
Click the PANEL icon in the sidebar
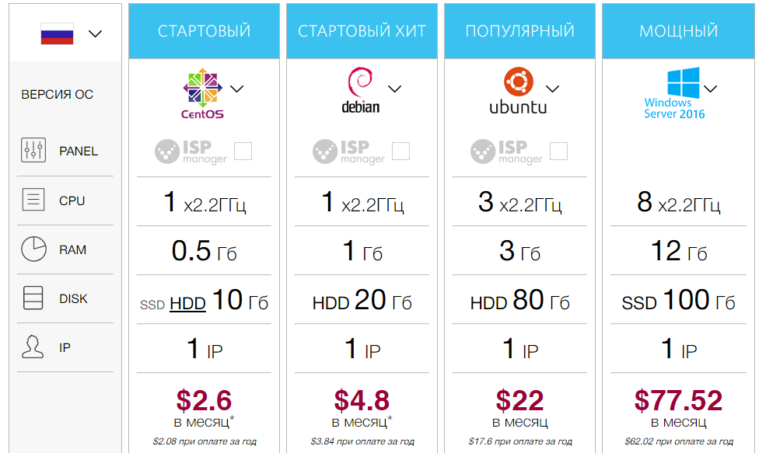pos(33,151)
